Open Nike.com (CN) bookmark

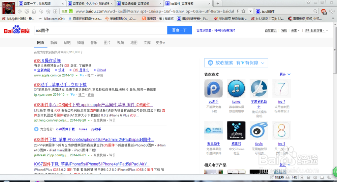pos(52,19)
